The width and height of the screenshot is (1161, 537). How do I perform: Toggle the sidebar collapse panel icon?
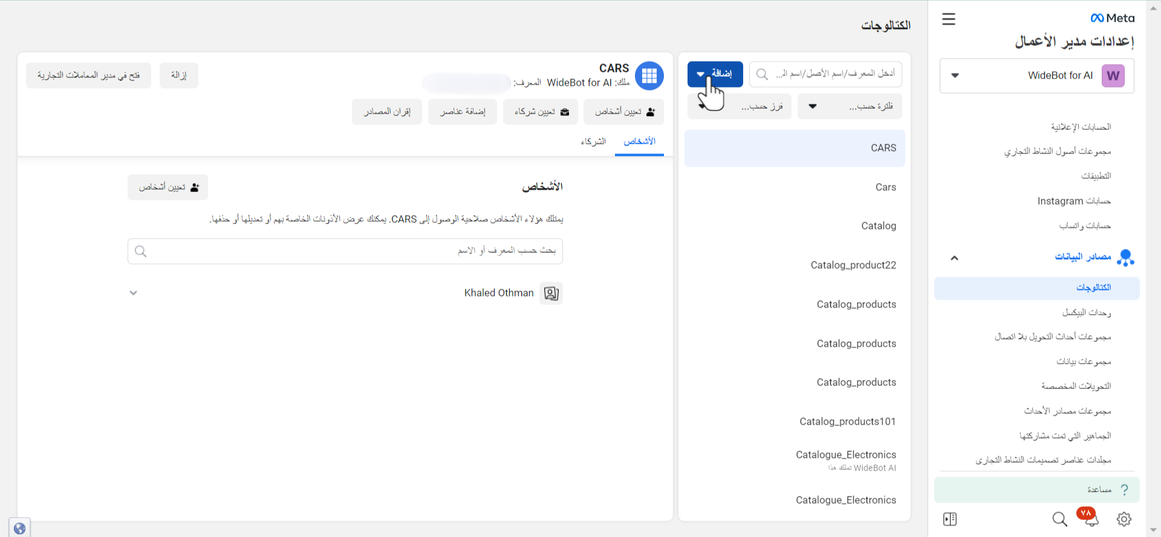pos(950,519)
